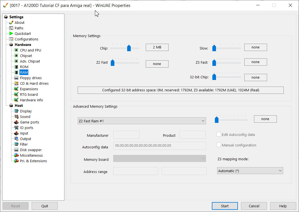Viewport: 299px width, 212px height.
Task: Click the Hardware group icon
Action: pos(11,45)
